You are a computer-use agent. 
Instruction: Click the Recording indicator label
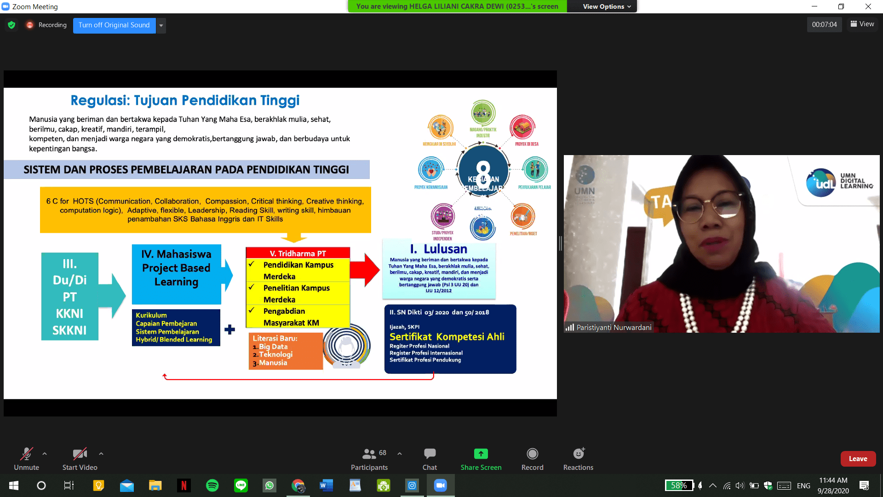[x=52, y=25]
